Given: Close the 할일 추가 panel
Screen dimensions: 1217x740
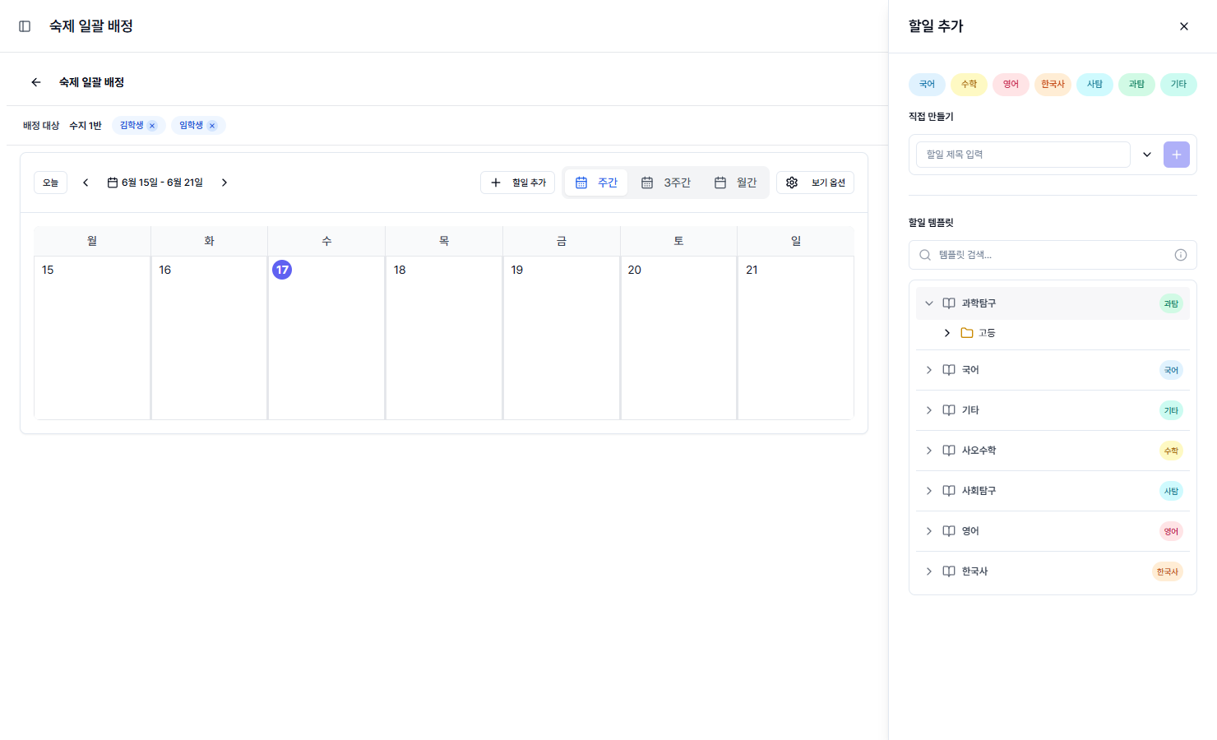Looking at the screenshot, I should [x=1184, y=26].
